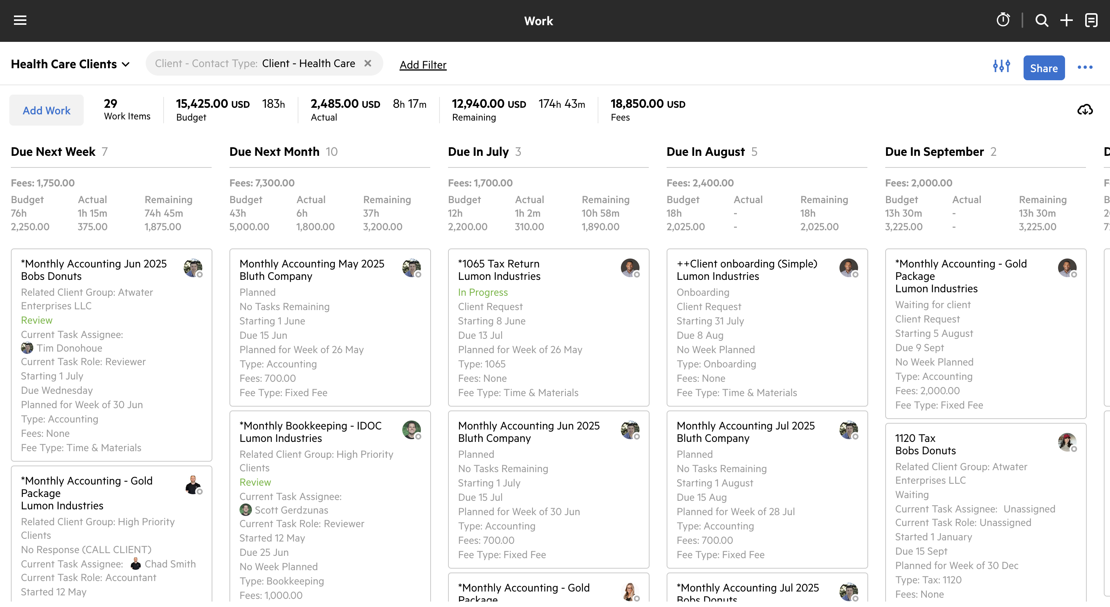
Task: Open the hamburger navigation menu
Action: (x=20, y=20)
